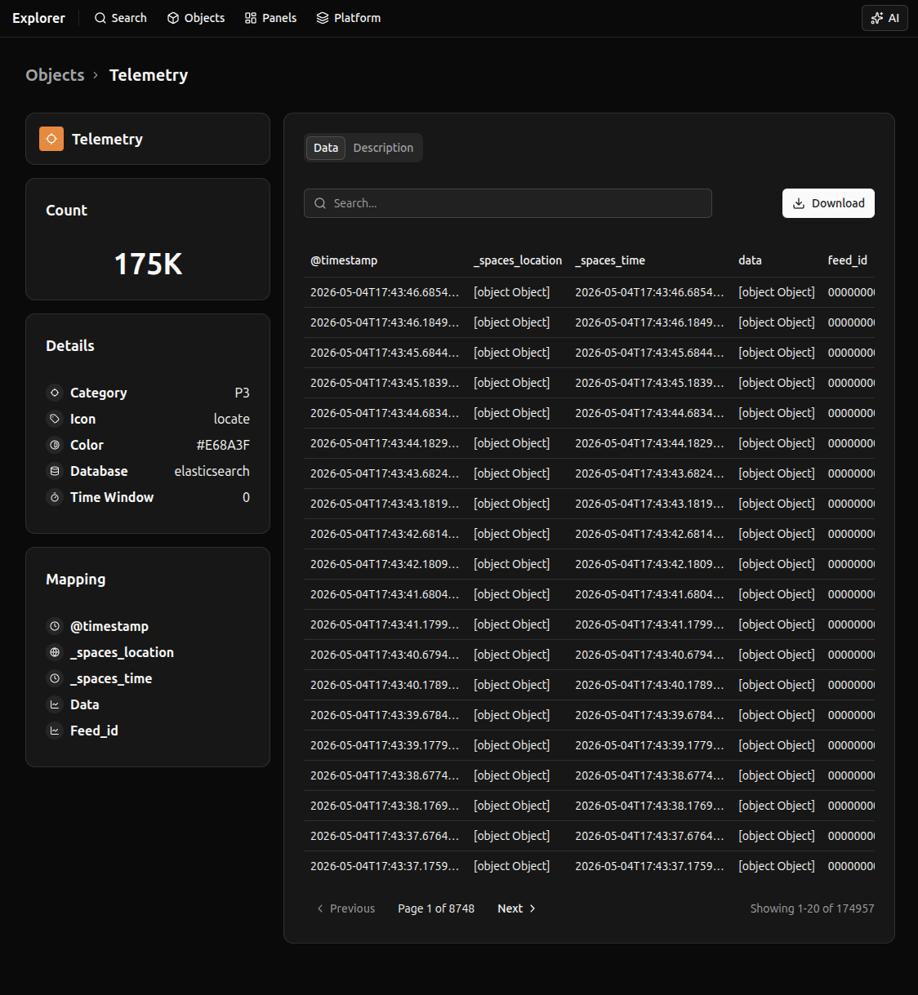The width and height of the screenshot is (918, 995).
Task: Click the Icon row tag icon
Action: [x=55, y=419]
